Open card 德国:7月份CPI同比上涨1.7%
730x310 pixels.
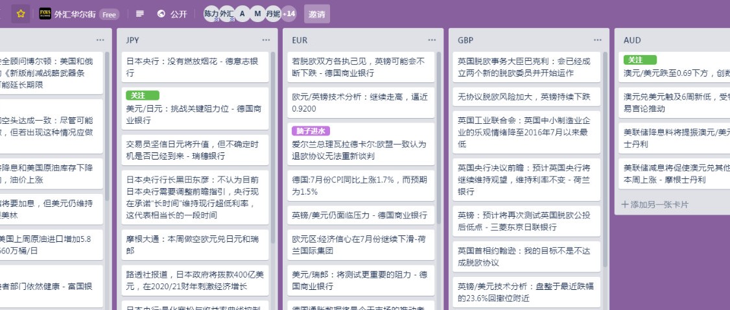coord(361,185)
